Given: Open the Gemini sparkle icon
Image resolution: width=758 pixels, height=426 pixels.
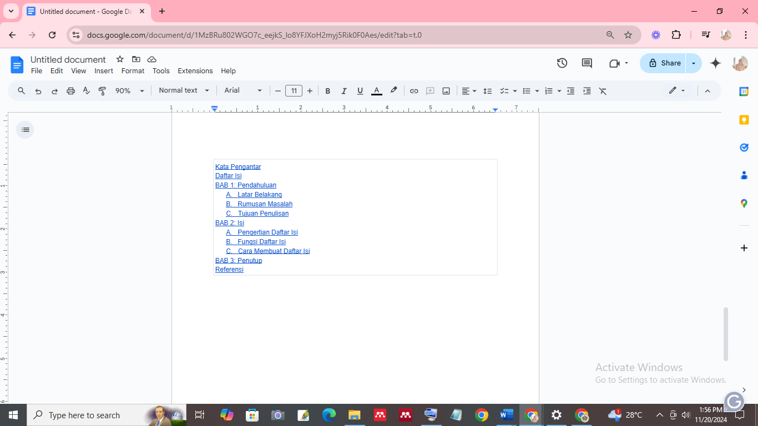Looking at the screenshot, I should pyautogui.click(x=716, y=63).
